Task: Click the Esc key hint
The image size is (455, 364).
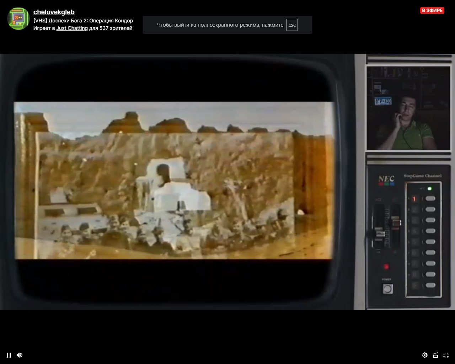Action: point(292,25)
